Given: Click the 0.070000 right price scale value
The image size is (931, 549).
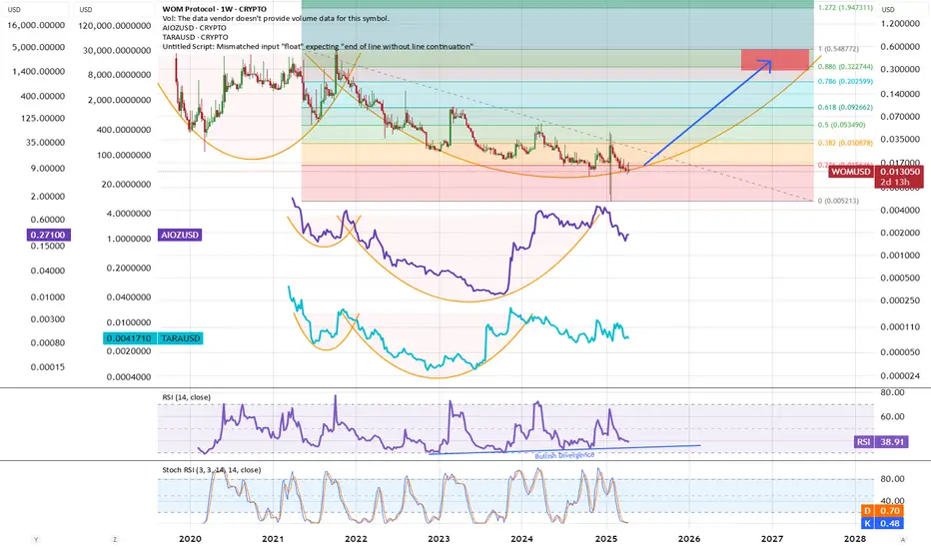Looking at the screenshot, I should [x=901, y=117].
